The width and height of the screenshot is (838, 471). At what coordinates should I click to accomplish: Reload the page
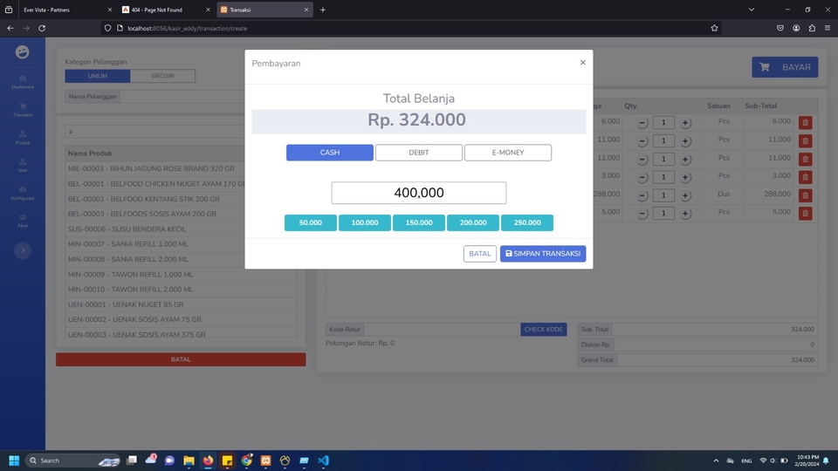point(42,28)
